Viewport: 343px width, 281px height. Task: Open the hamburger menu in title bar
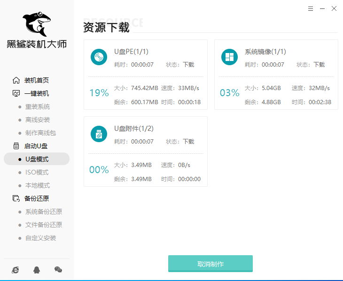tap(311, 8)
